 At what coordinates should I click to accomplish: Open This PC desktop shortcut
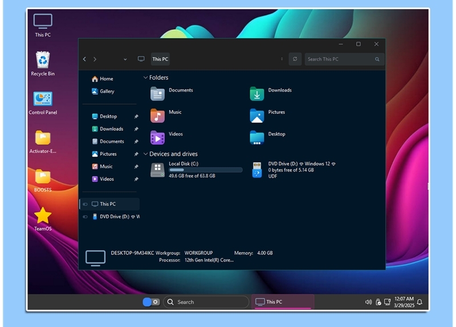tap(43, 25)
